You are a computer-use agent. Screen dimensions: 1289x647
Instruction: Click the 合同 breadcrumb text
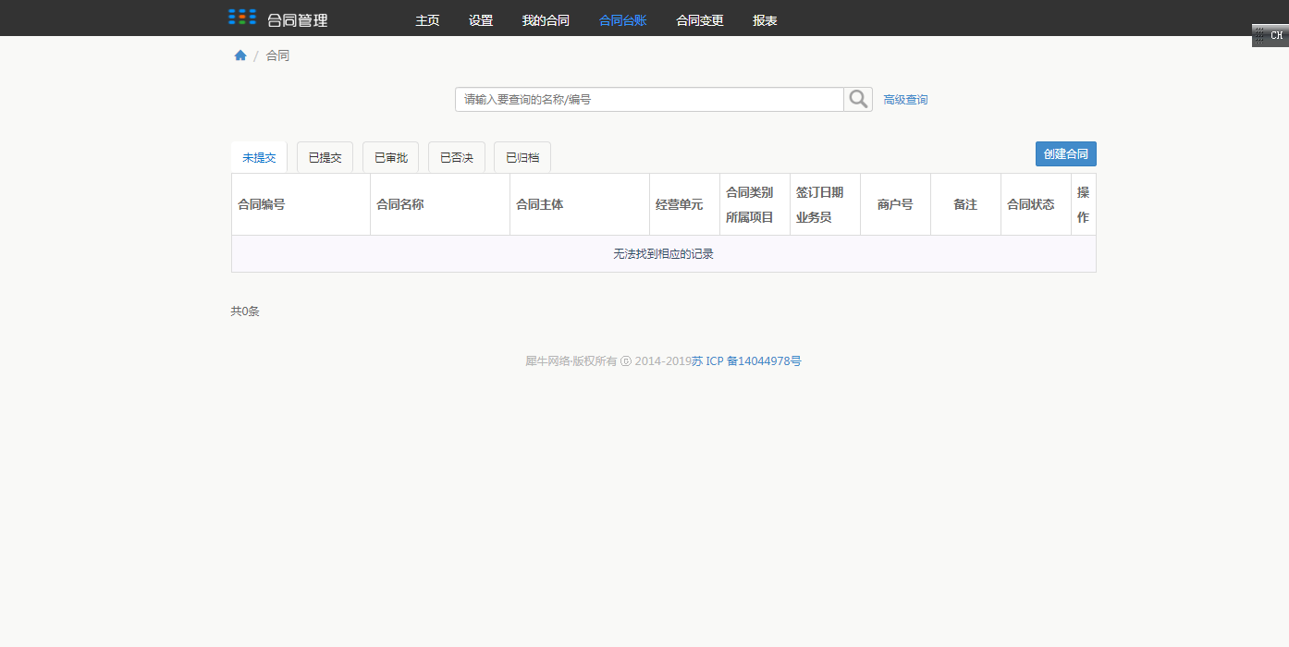[x=277, y=55]
